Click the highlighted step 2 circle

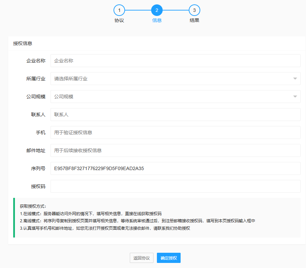click(157, 10)
